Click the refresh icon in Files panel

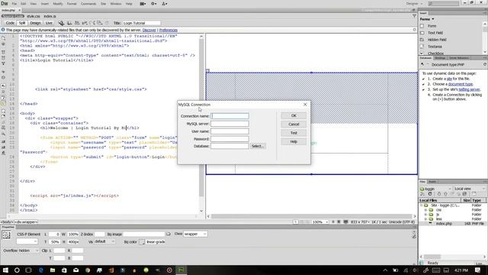(430, 194)
